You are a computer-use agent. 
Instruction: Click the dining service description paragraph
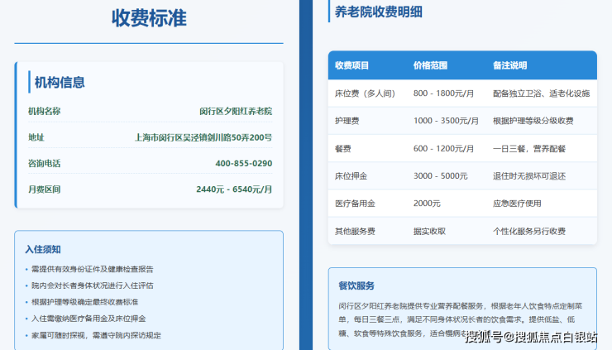461,319
